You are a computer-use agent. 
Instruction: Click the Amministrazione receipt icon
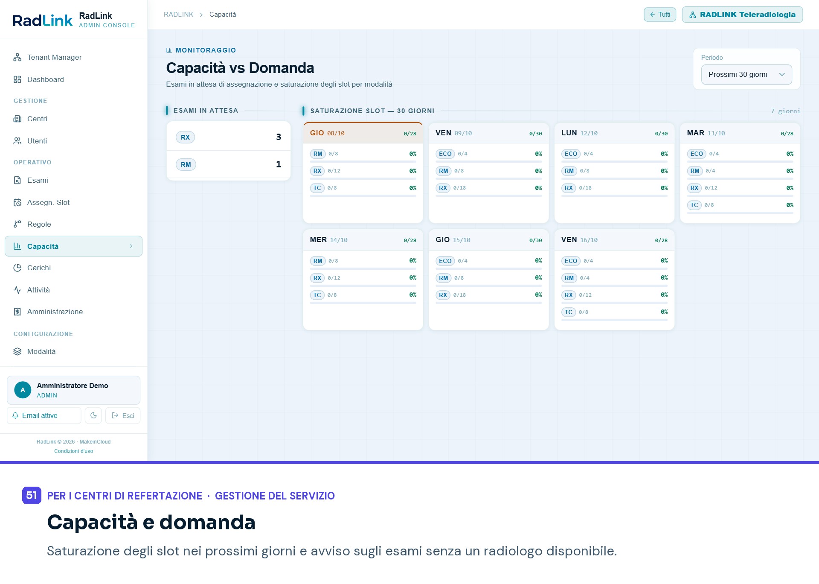(17, 312)
